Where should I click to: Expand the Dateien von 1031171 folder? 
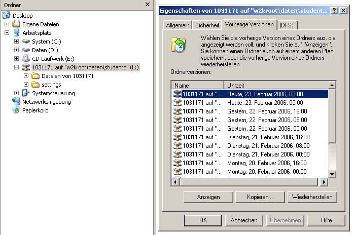click(x=26, y=76)
